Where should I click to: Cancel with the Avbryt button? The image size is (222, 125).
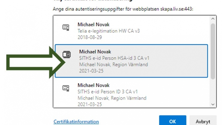click(x=203, y=121)
